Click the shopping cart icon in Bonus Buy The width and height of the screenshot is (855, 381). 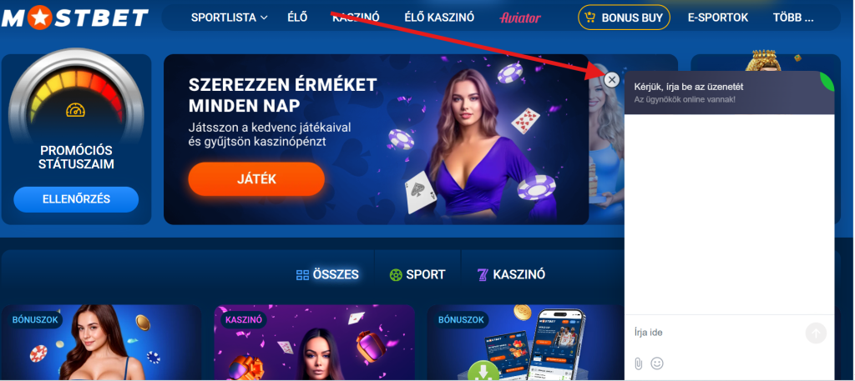[589, 18]
